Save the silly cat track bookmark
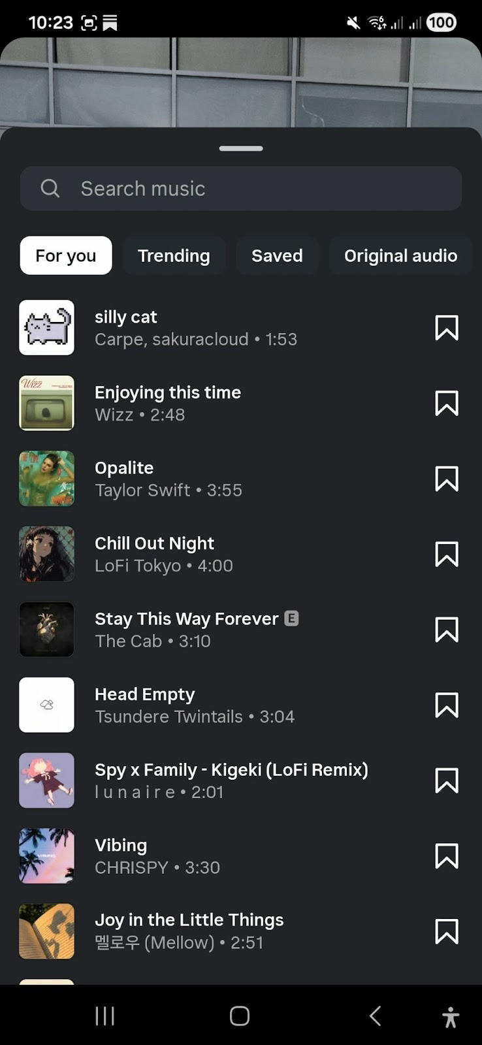This screenshot has width=482, height=1045. [447, 328]
